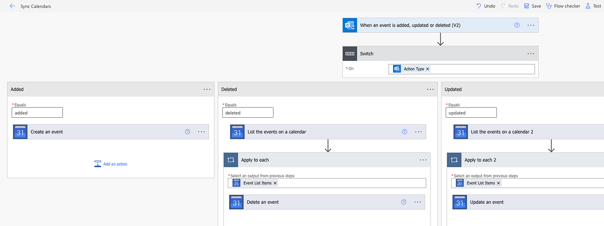This screenshot has width=604, height=226.
Task: Open ellipsis menu of List the events on a calendar
Action: [x=418, y=132]
